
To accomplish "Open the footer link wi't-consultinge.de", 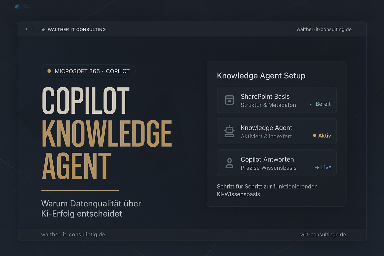I will (x=323, y=234).
